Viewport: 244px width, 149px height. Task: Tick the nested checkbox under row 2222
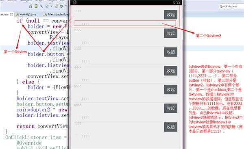77,42
